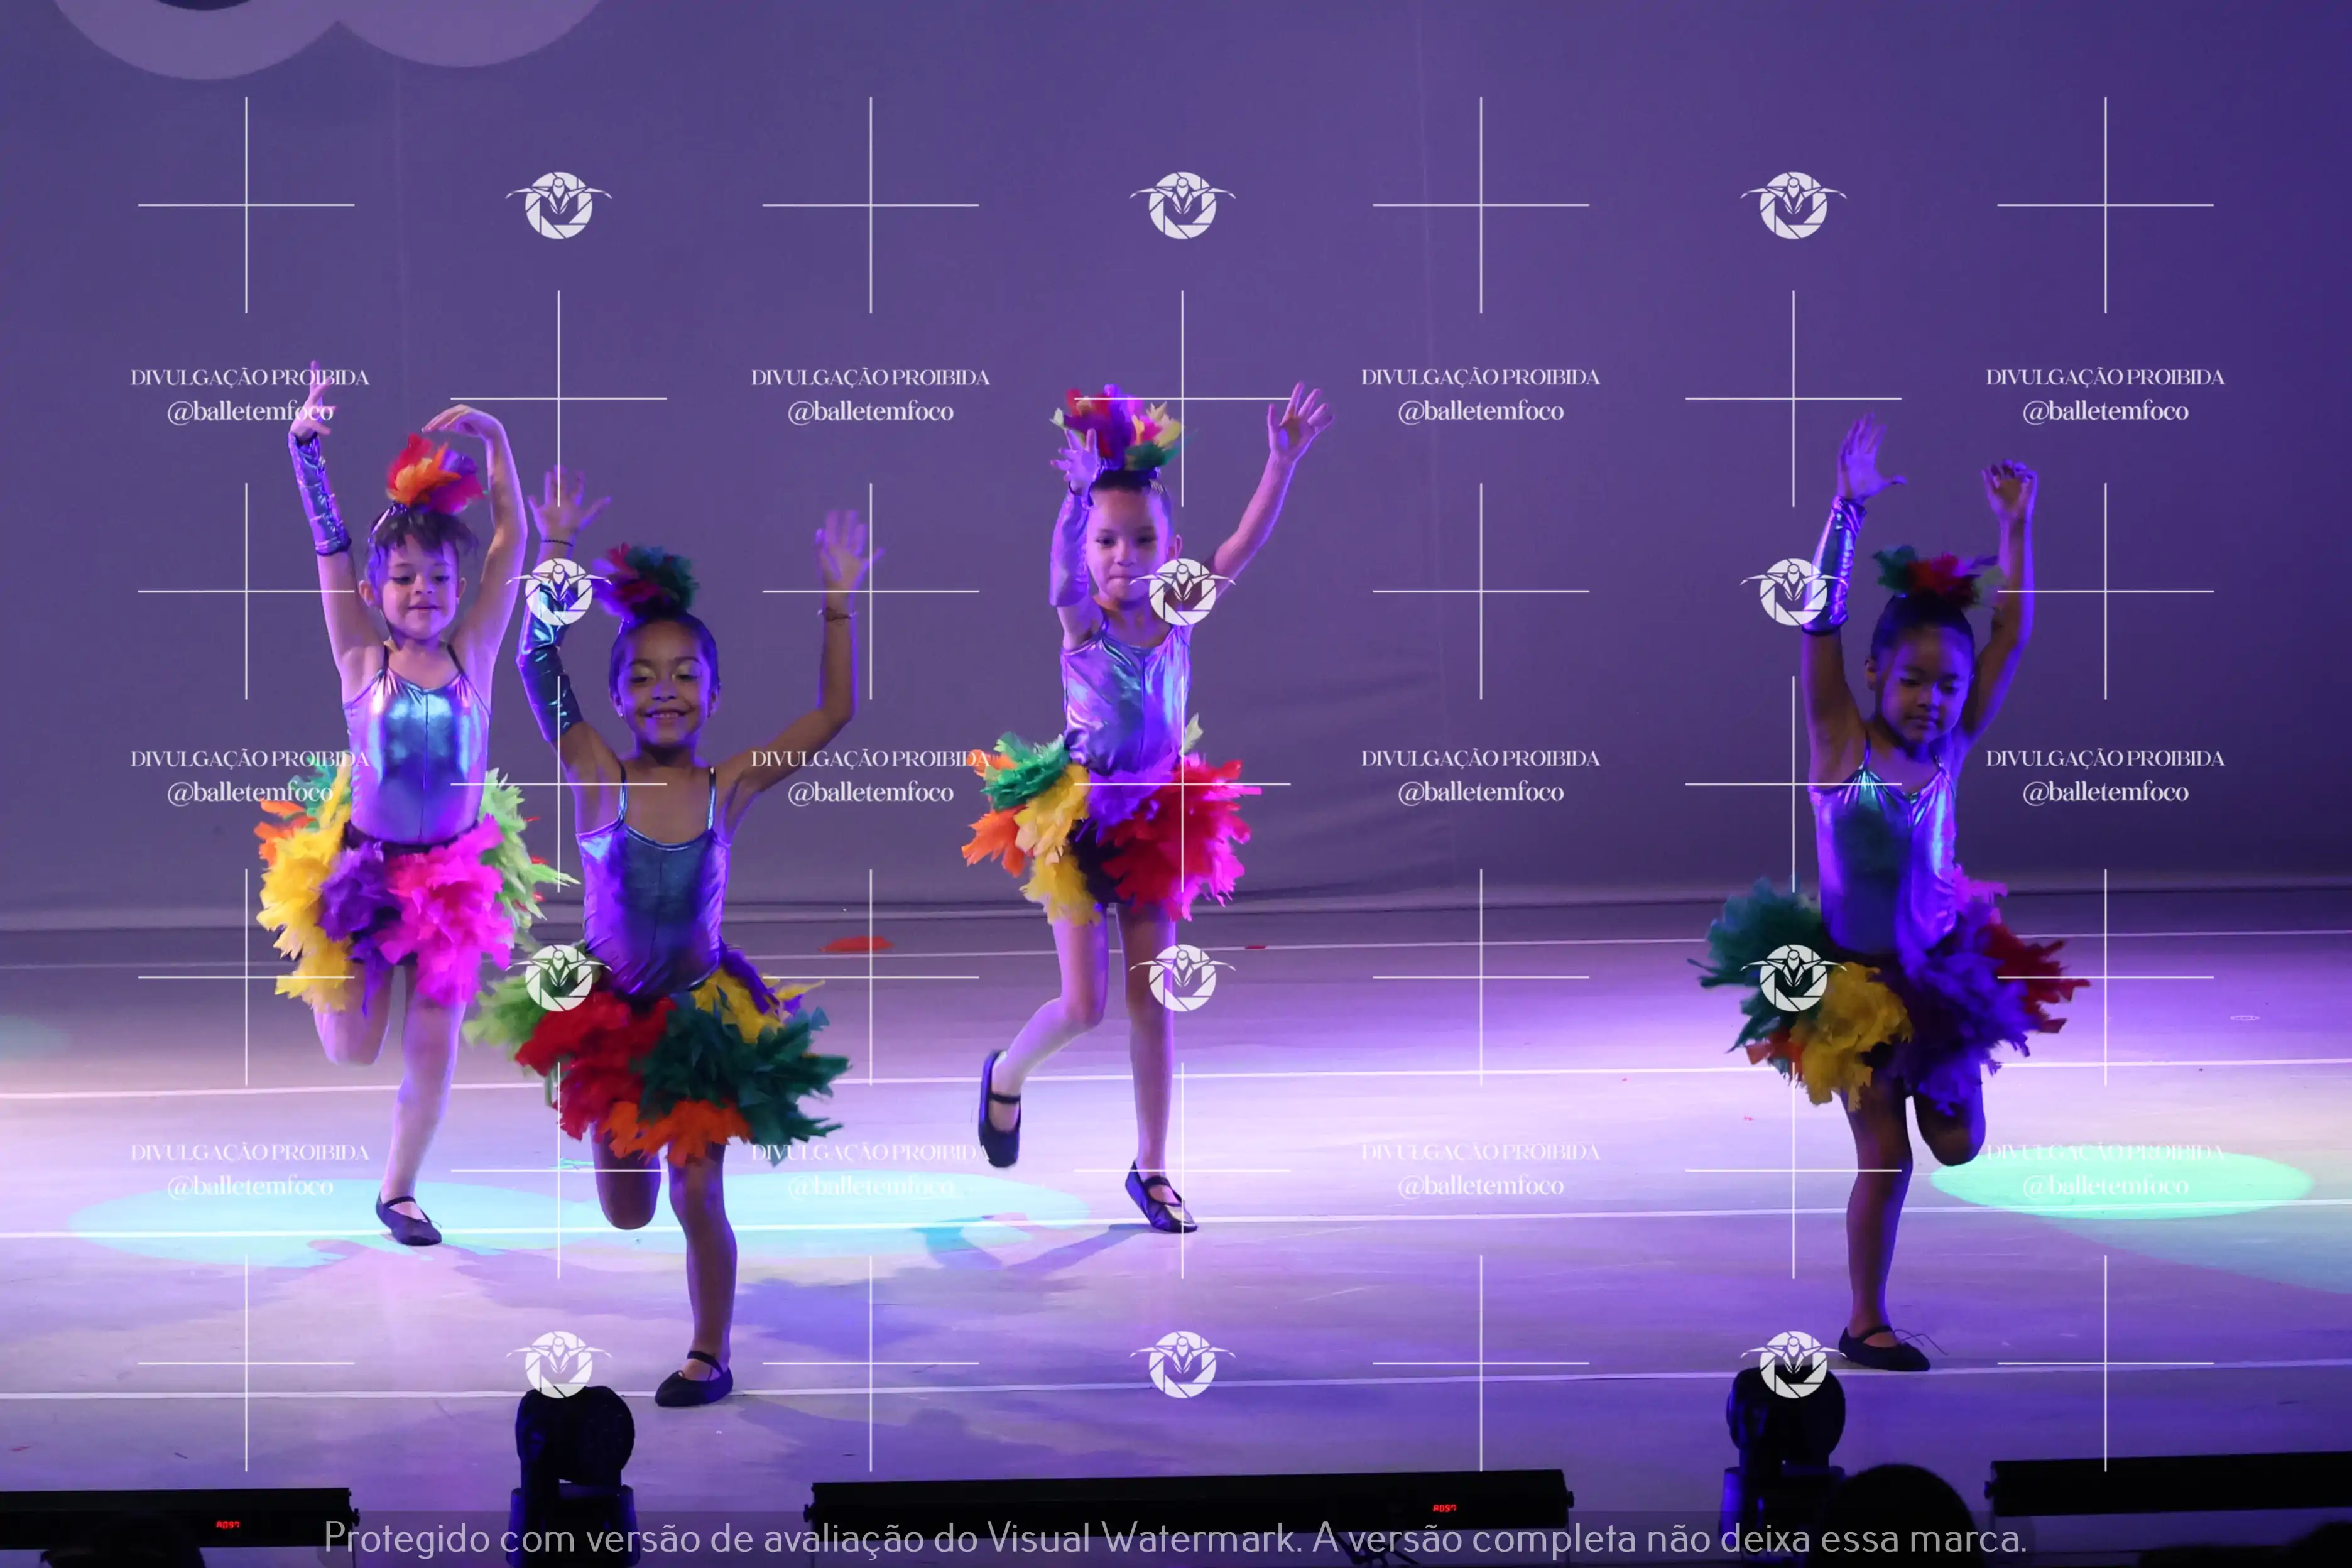Click red LED readout on center floor light bar
The image size is (2352, 1568).
tap(1444, 1508)
